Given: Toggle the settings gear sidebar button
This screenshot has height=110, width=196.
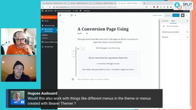Looking at the screenshot, I should 183,15.
